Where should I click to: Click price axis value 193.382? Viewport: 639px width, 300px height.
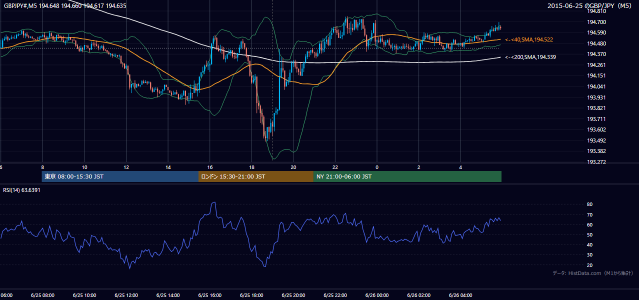coord(596,151)
